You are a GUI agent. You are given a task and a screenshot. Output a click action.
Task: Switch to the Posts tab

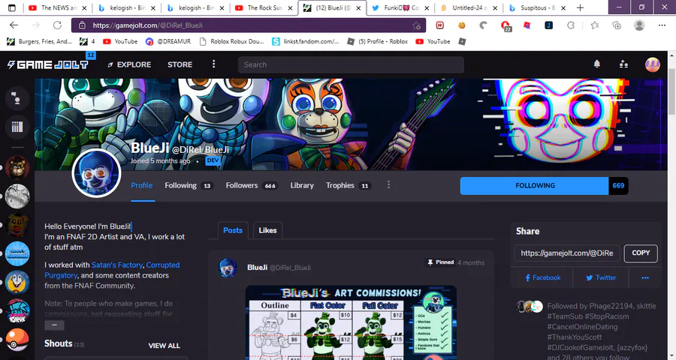coord(233,230)
